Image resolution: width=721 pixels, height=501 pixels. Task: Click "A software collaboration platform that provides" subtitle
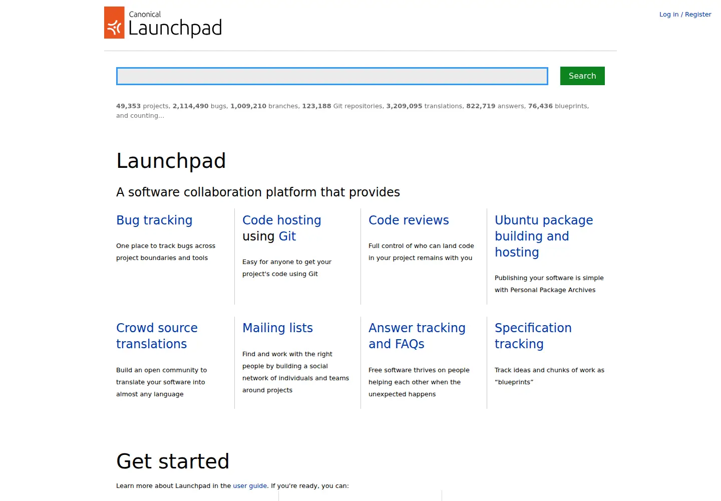pyautogui.click(x=258, y=192)
